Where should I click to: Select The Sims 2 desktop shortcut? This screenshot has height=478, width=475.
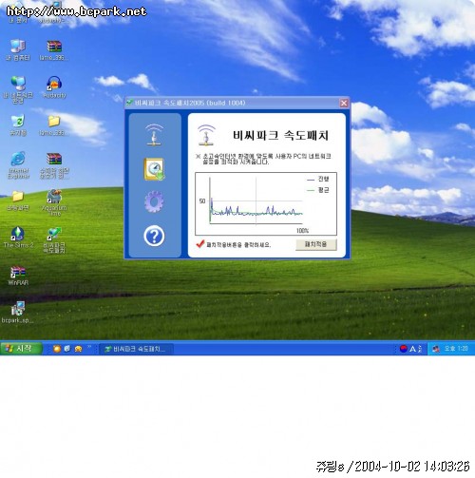tap(18, 238)
